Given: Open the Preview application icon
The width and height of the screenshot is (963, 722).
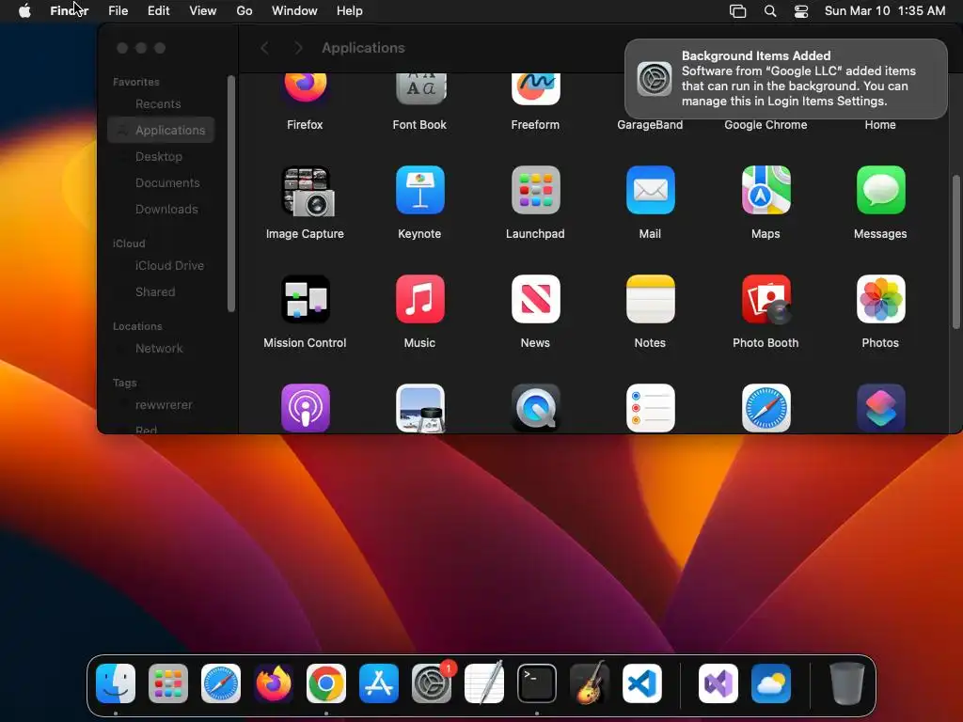Looking at the screenshot, I should tap(420, 408).
